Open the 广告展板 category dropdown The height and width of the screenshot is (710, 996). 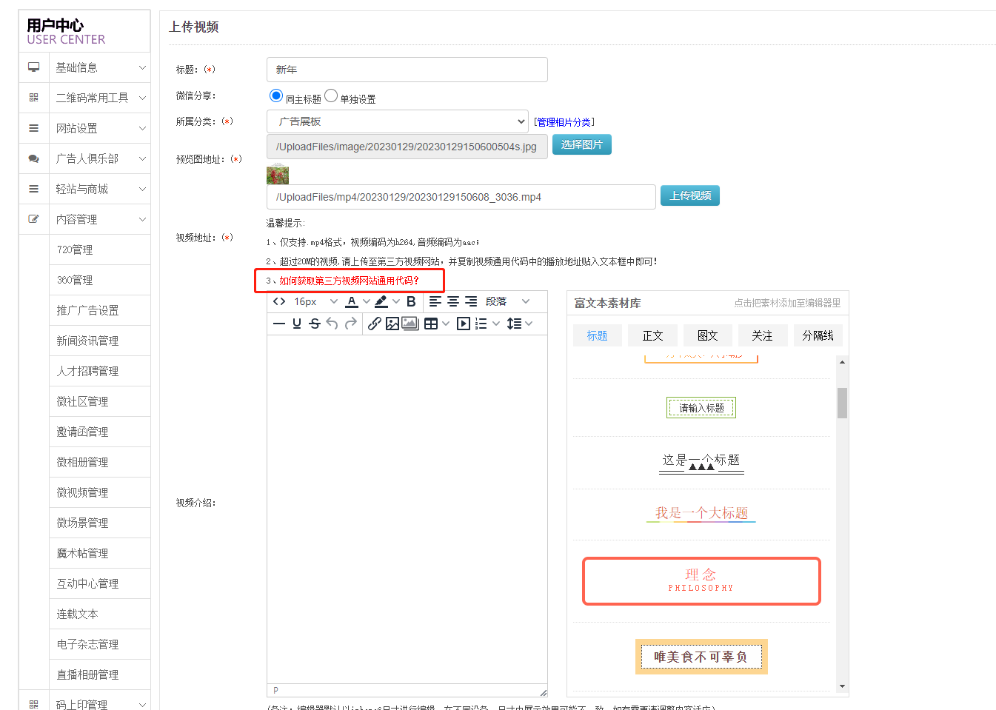pyautogui.click(x=397, y=121)
